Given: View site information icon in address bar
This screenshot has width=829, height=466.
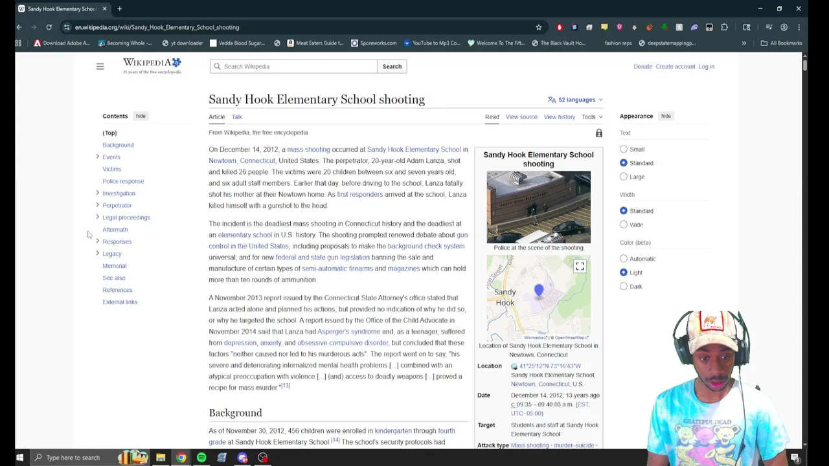Looking at the screenshot, I should (x=67, y=27).
